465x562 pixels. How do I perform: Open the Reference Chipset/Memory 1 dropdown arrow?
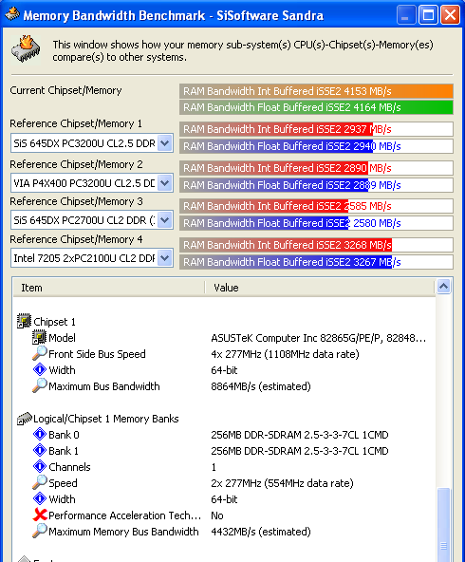tap(164, 143)
